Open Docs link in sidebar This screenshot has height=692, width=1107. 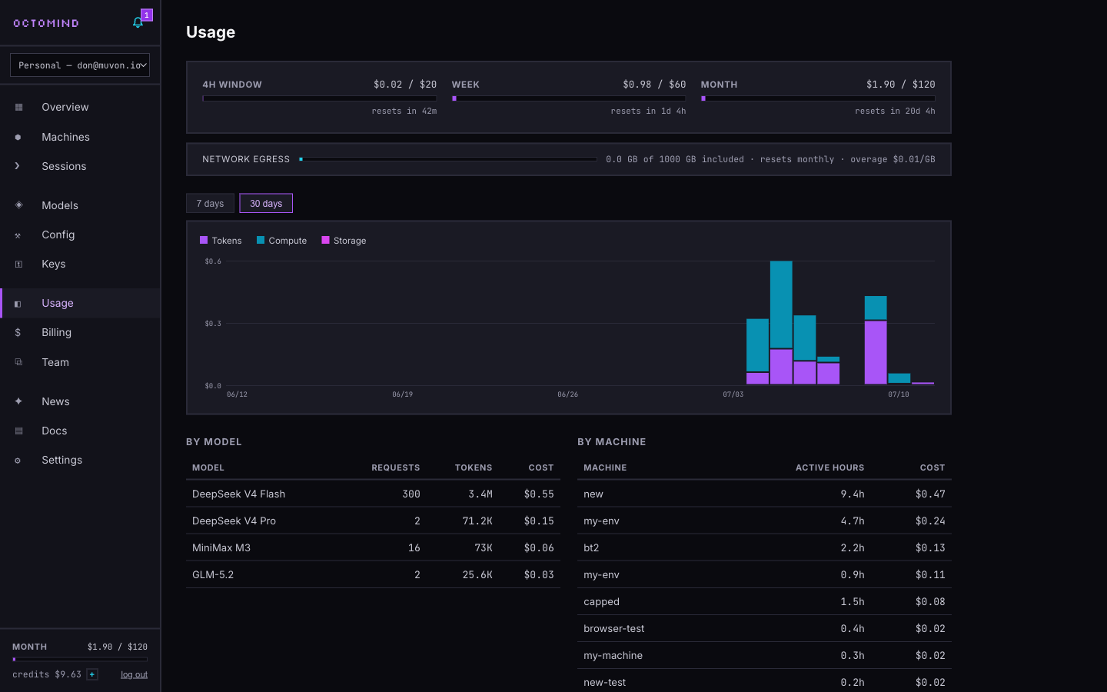click(81, 431)
